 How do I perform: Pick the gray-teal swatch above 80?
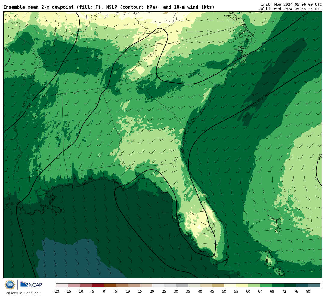tap(314, 286)
